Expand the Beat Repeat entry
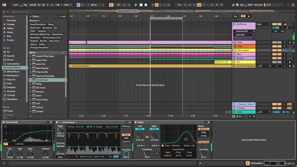The width and height of the screenshot is (297, 167). click(x=30, y=68)
